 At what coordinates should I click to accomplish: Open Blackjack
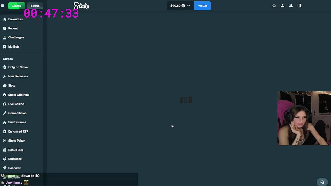(x=15, y=159)
